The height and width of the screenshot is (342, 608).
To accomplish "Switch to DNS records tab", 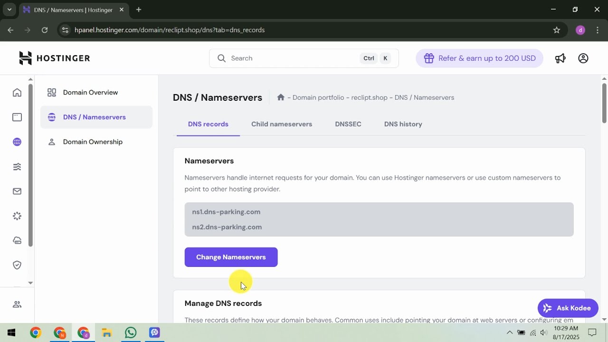I will (x=208, y=124).
